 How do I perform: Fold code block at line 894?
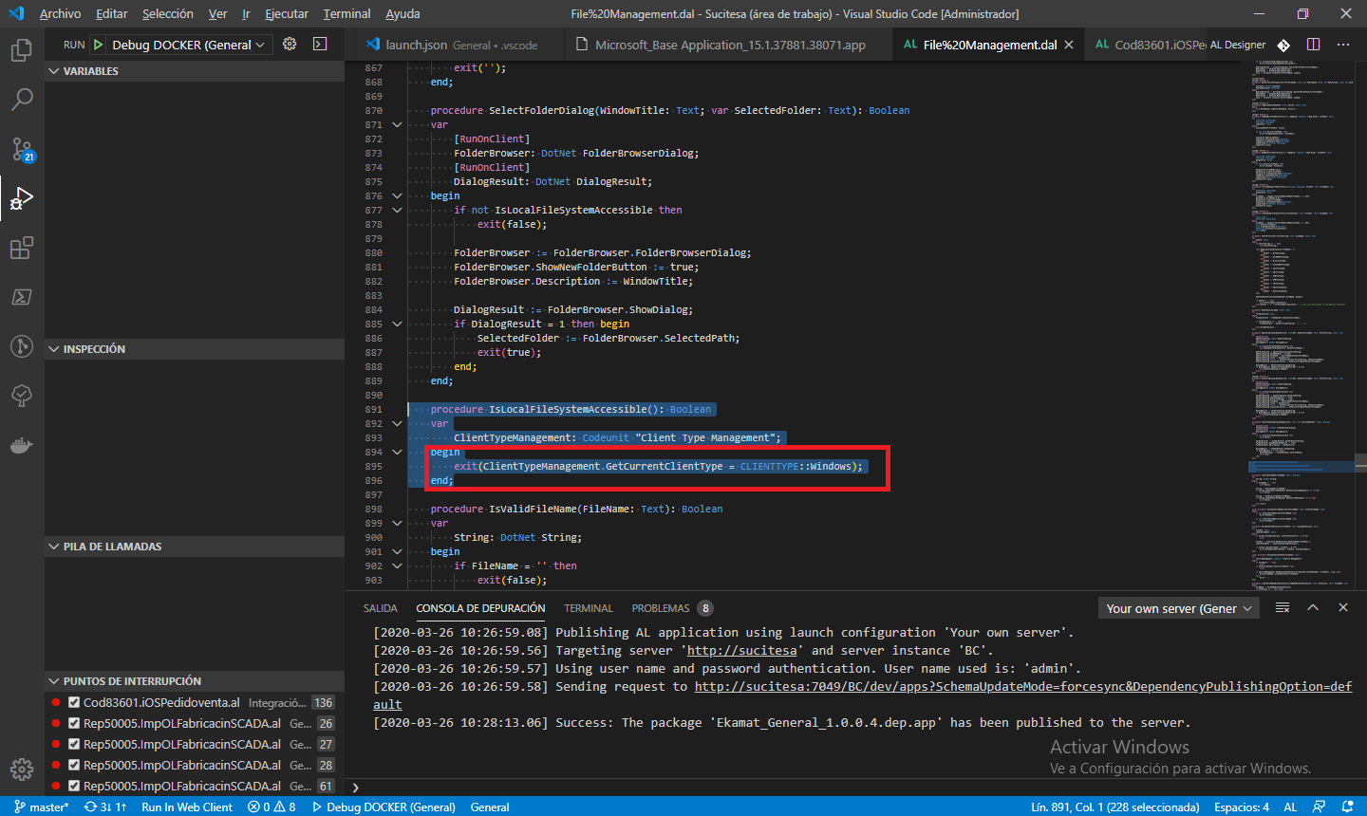tap(398, 452)
